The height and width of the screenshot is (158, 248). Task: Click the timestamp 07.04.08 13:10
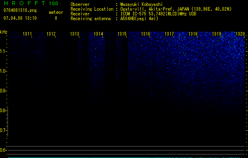point(20,18)
